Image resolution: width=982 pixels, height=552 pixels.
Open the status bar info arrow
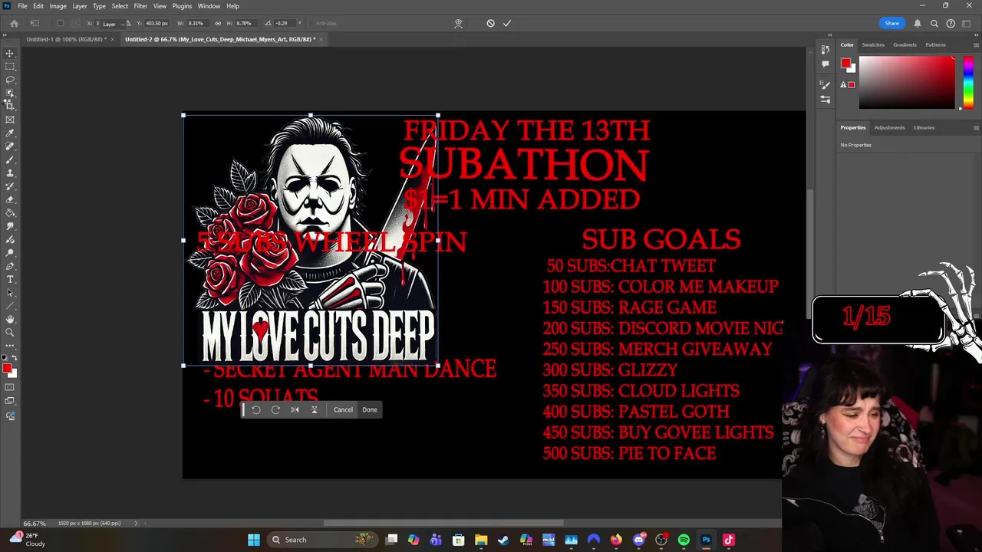(137, 523)
